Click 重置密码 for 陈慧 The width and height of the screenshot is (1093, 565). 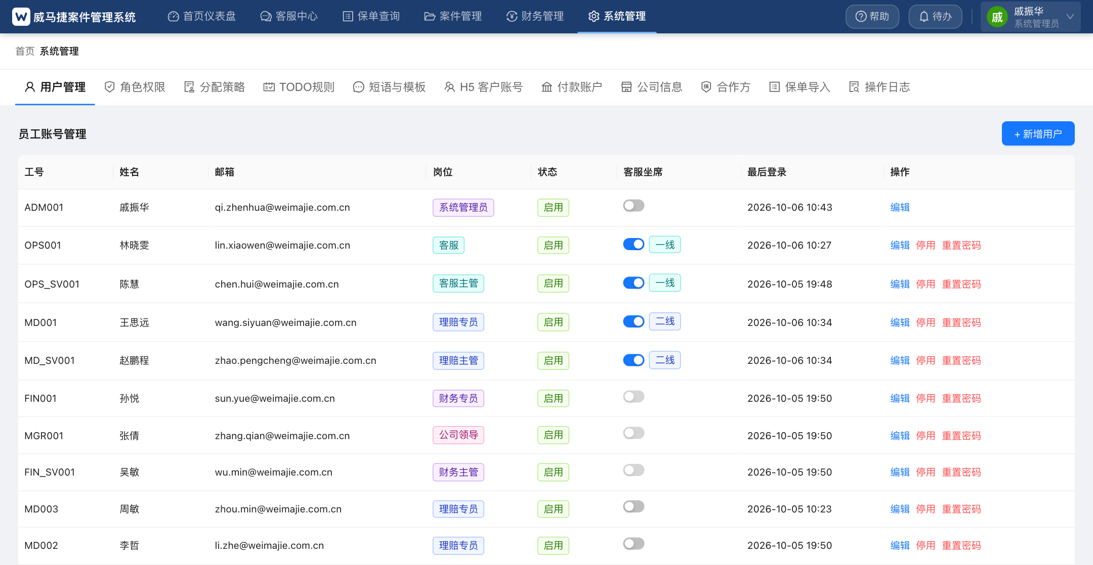[961, 284]
